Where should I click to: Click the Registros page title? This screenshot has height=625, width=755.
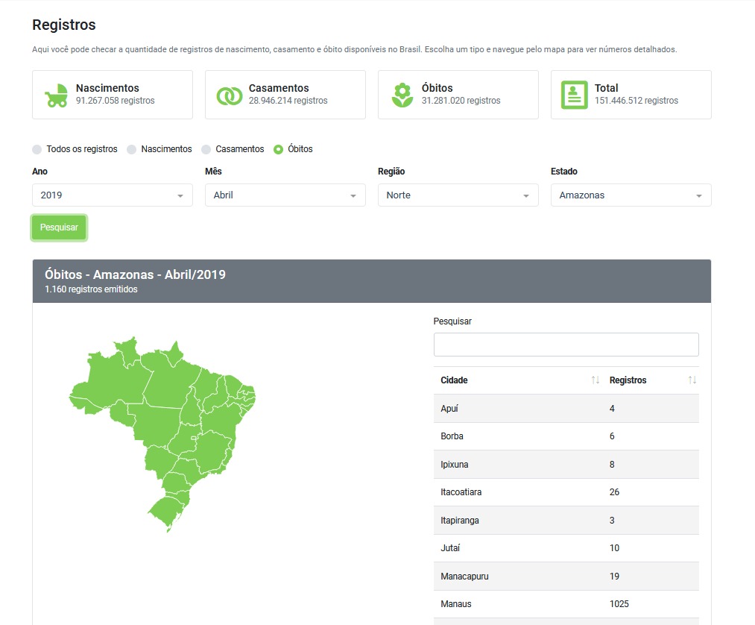(x=64, y=25)
